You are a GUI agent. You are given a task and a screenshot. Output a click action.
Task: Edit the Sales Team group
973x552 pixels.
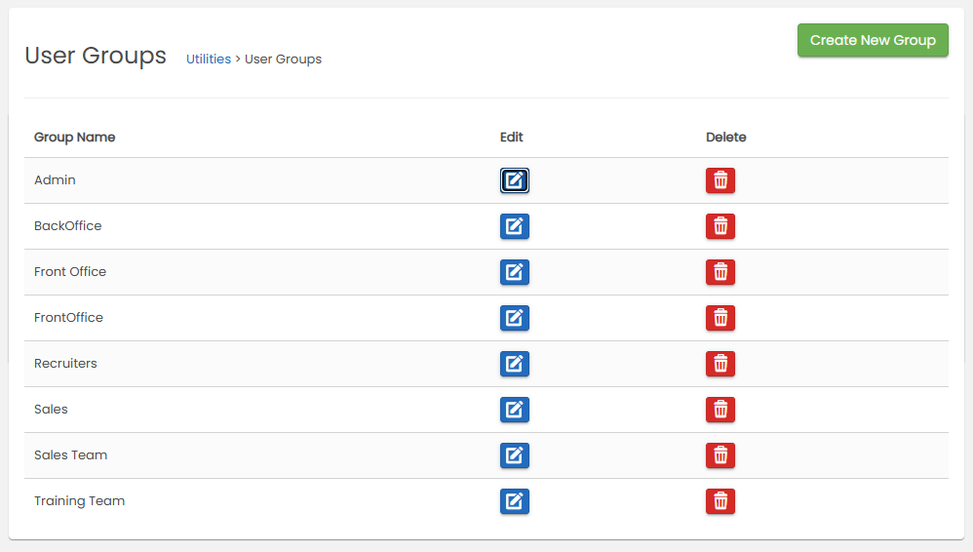coord(515,455)
